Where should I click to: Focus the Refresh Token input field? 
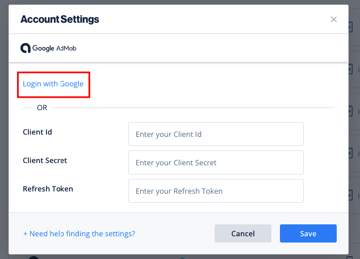coord(216,191)
